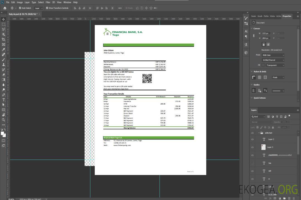The height and width of the screenshot is (200, 301).
Task: Click the show grid icon in Rulers & Grids
Action: pyautogui.click(x=259, y=77)
